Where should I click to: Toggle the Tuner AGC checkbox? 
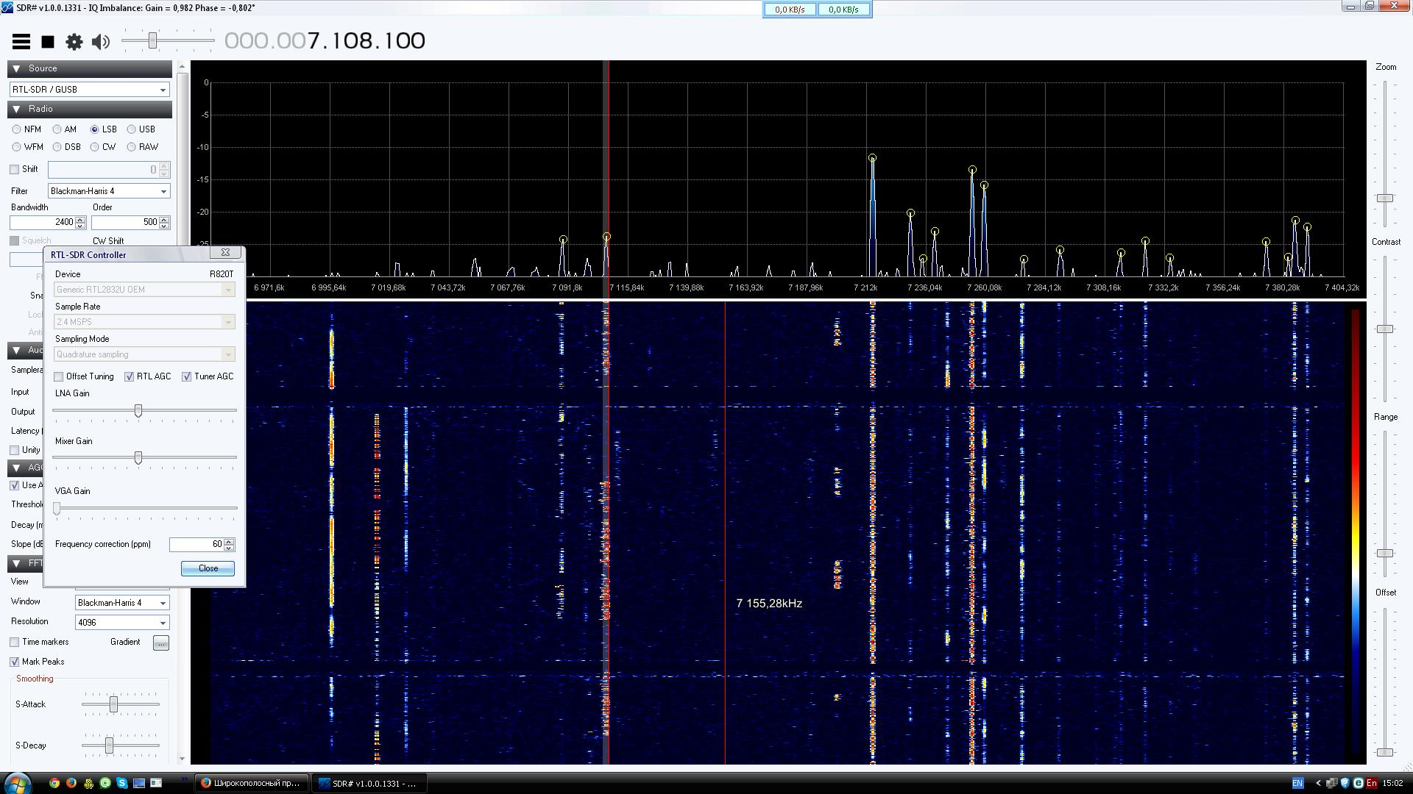pyautogui.click(x=187, y=377)
